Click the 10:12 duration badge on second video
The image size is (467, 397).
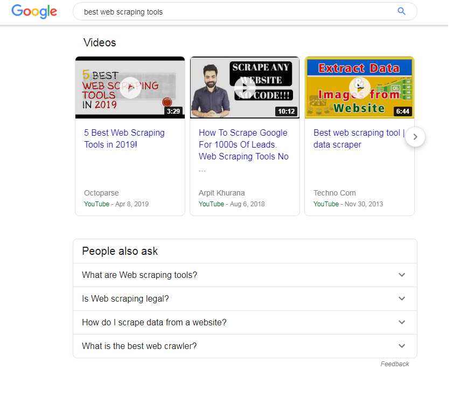[286, 112]
